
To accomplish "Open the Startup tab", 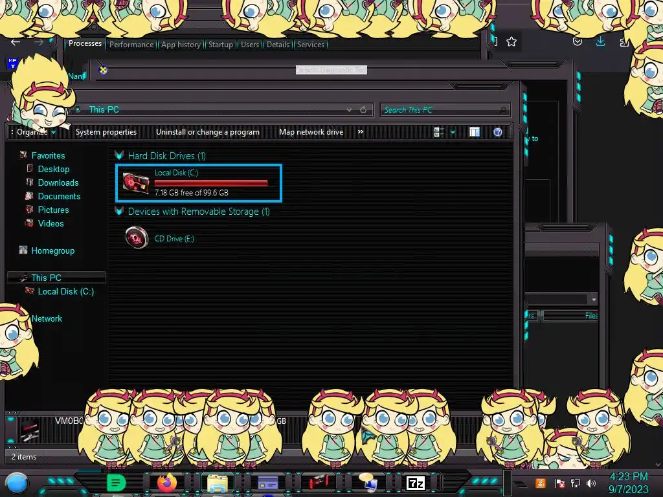I will pos(221,45).
